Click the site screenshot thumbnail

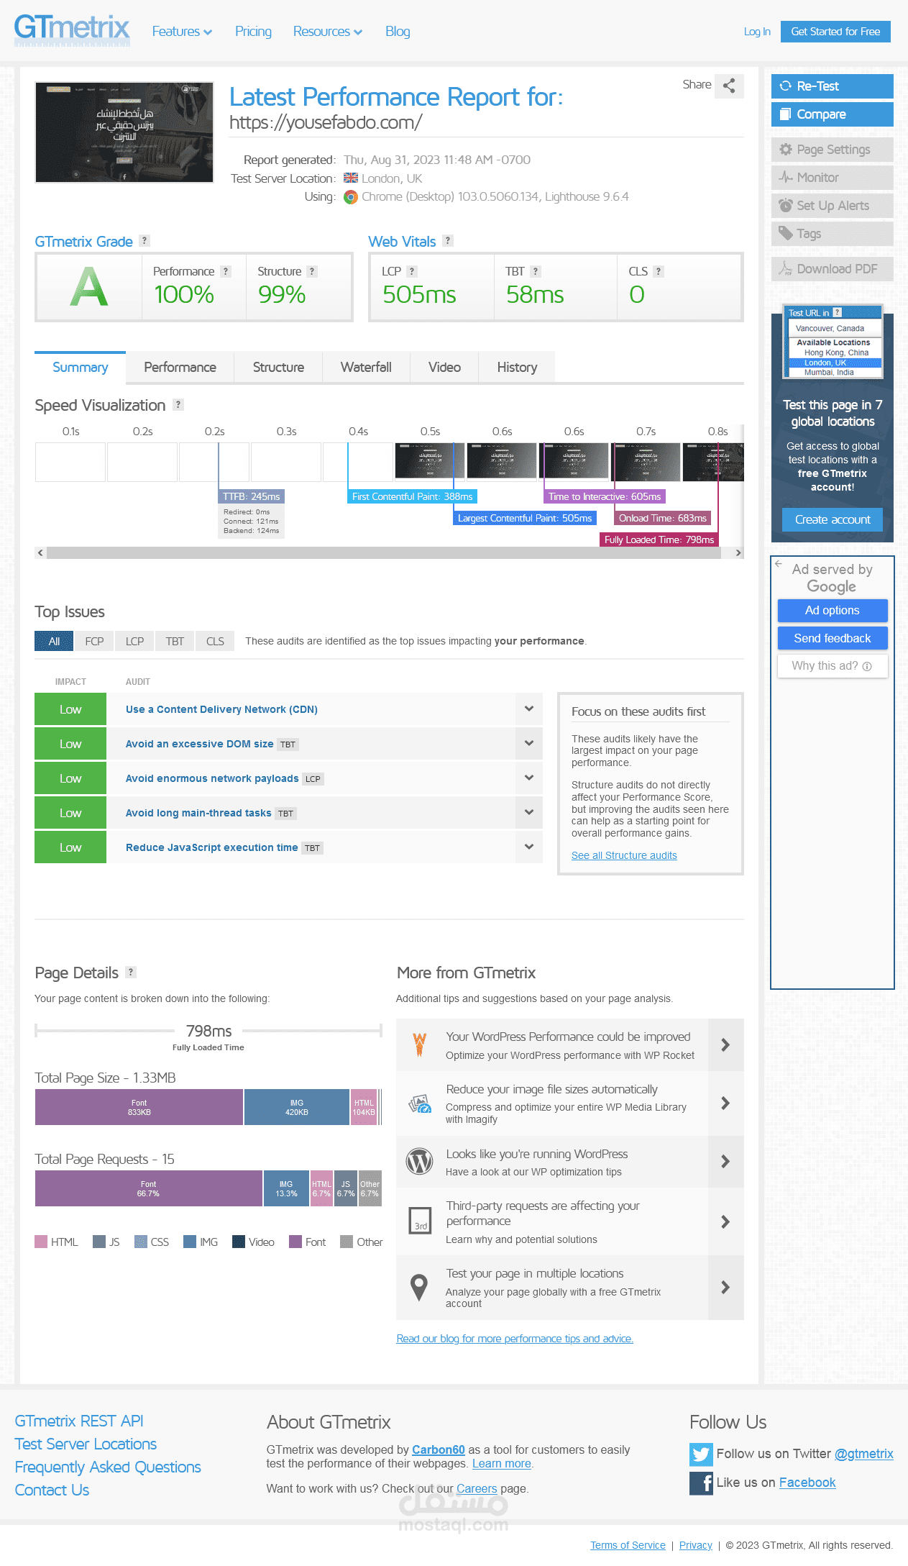124,132
